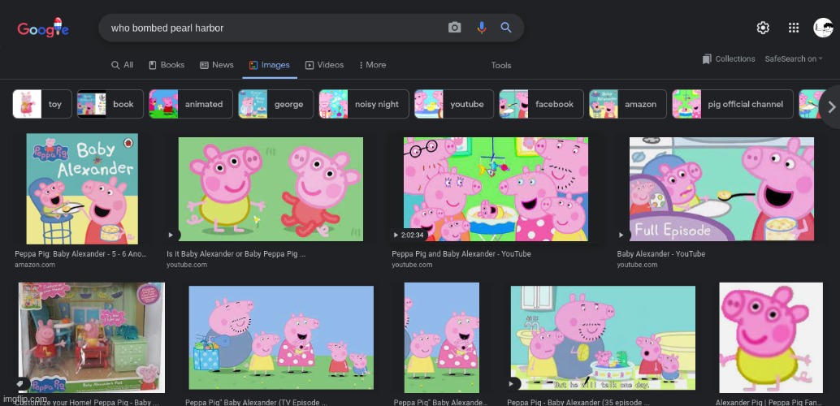840x406 pixels.
Task: Open Google apps grid
Action: click(x=794, y=28)
